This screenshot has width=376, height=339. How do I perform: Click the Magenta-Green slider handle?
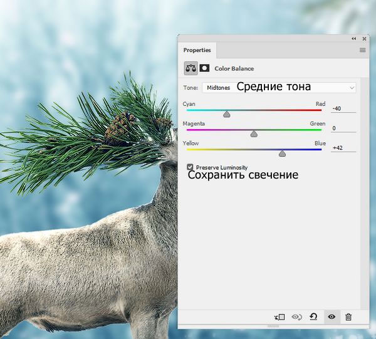click(x=254, y=134)
